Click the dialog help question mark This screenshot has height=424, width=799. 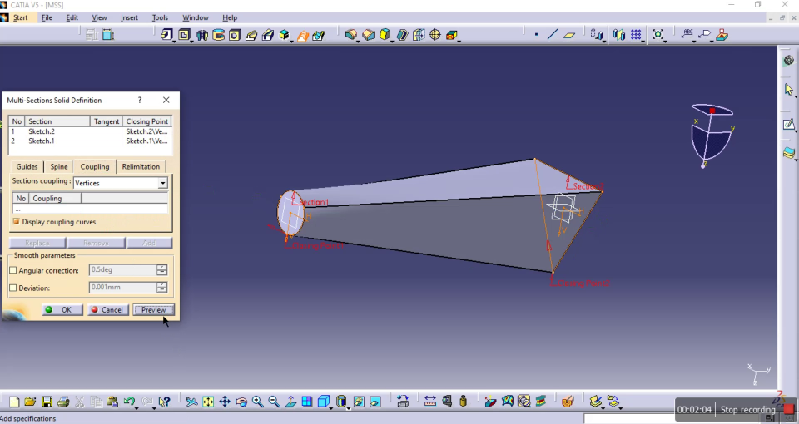[x=140, y=100]
